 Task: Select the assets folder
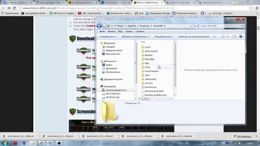(147, 47)
